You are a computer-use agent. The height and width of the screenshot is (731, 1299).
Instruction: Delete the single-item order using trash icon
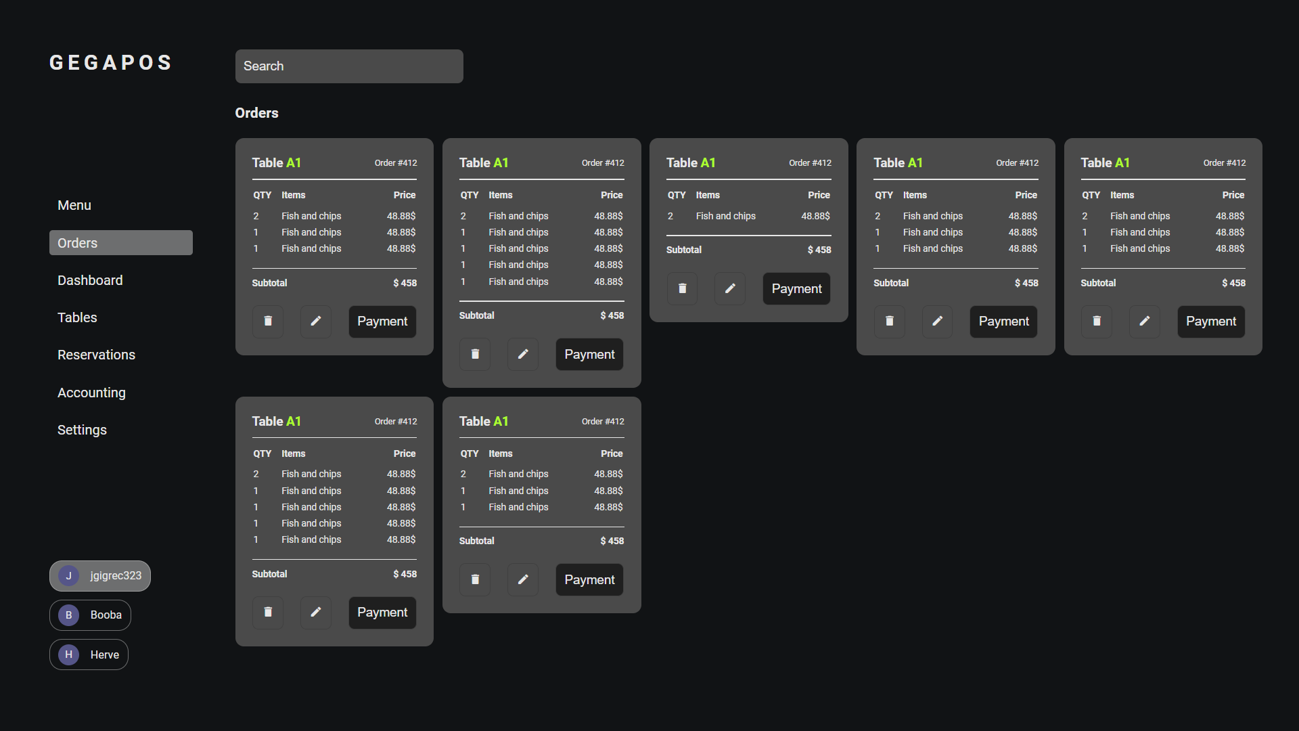point(682,288)
